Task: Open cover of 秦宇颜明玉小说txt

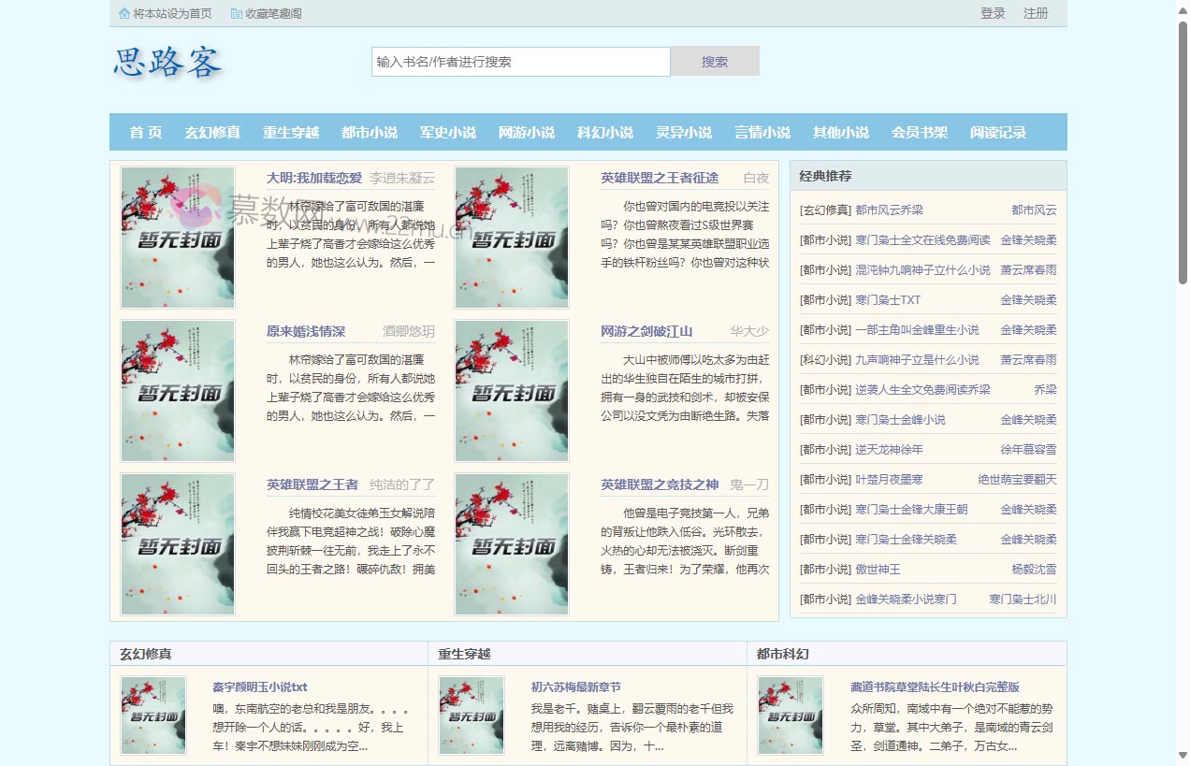Action: click(x=153, y=715)
